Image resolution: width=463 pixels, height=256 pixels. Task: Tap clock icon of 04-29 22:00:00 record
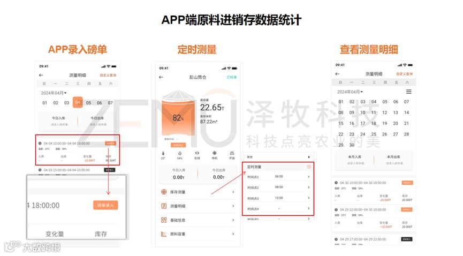pyautogui.click(x=336, y=209)
